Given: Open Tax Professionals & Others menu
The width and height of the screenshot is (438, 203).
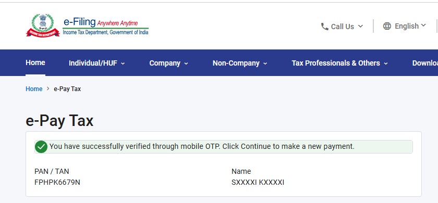Looking at the screenshot, I should pyautogui.click(x=339, y=63).
